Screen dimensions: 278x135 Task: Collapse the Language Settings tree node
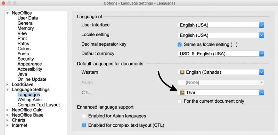[x=7, y=89]
